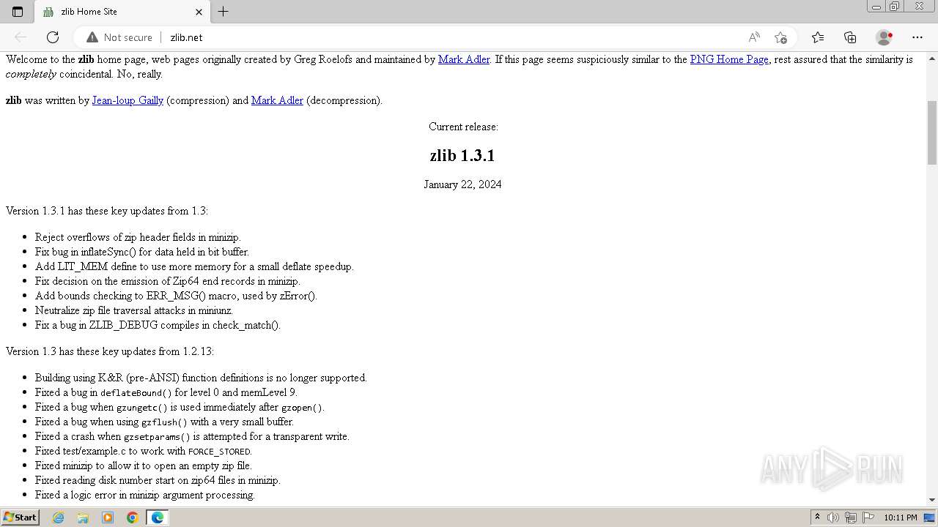The width and height of the screenshot is (938, 527).
Task: Refresh the page with reload icon
Action: 53,37
